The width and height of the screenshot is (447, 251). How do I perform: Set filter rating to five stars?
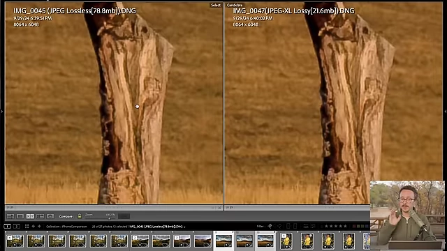[x=345, y=226]
